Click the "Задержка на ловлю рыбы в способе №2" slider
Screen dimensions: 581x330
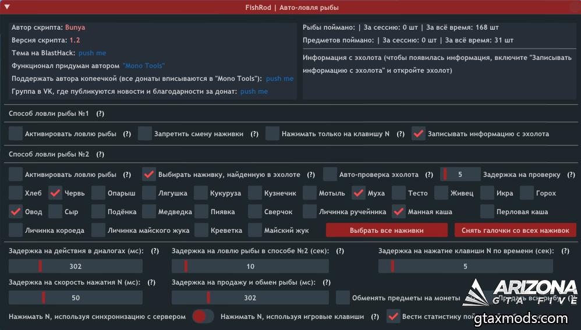(250, 267)
